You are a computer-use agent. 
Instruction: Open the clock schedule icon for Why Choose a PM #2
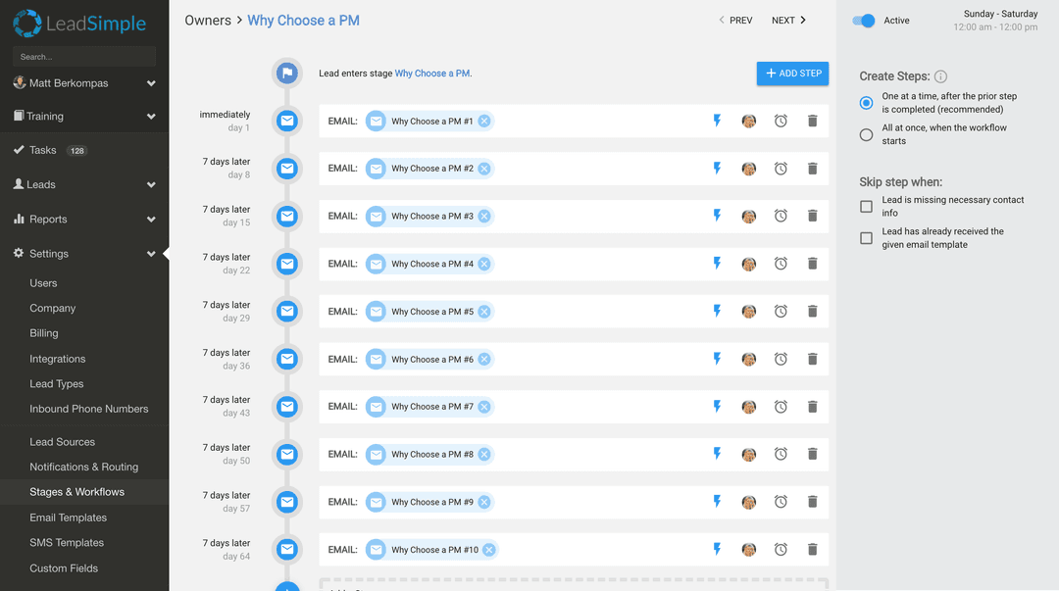(x=781, y=169)
